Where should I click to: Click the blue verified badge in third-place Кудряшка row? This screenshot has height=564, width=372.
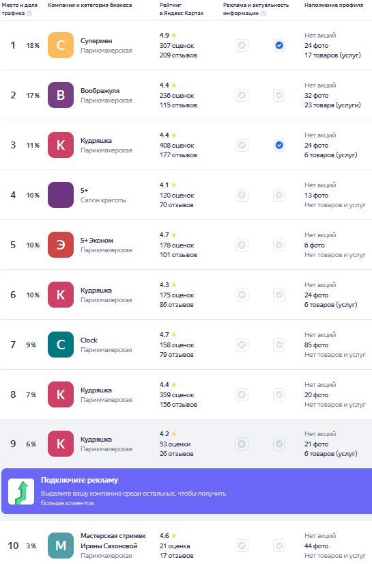click(x=279, y=146)
